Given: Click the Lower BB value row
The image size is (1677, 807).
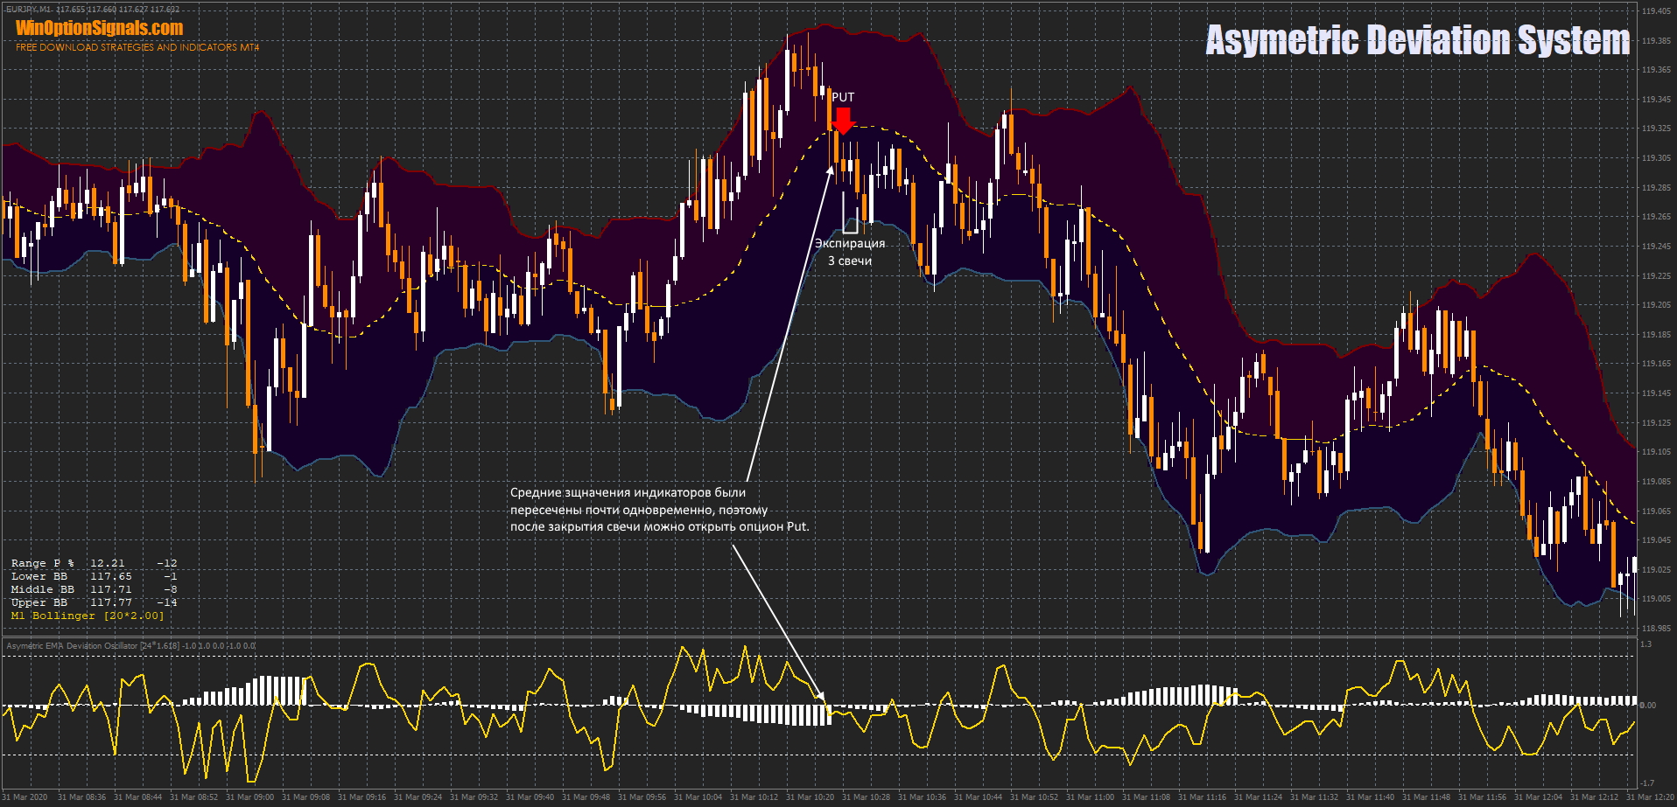Looking at the screenshot, I should click(94, 576).
